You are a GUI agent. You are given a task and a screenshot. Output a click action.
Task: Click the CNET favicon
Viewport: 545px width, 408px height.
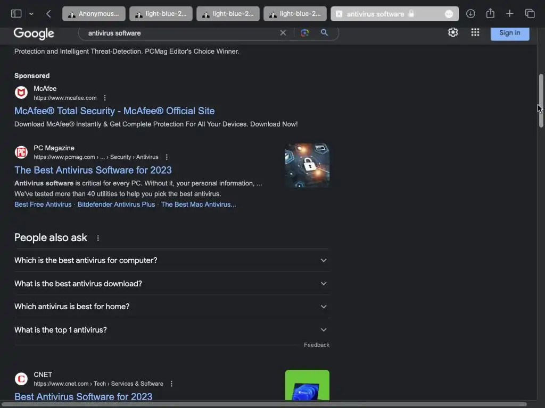point(21,379)
